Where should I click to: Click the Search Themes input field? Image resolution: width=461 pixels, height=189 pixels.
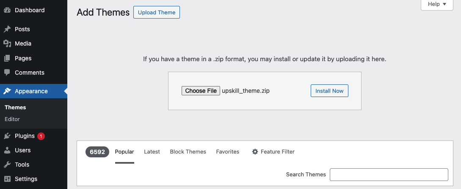(389, 175)
